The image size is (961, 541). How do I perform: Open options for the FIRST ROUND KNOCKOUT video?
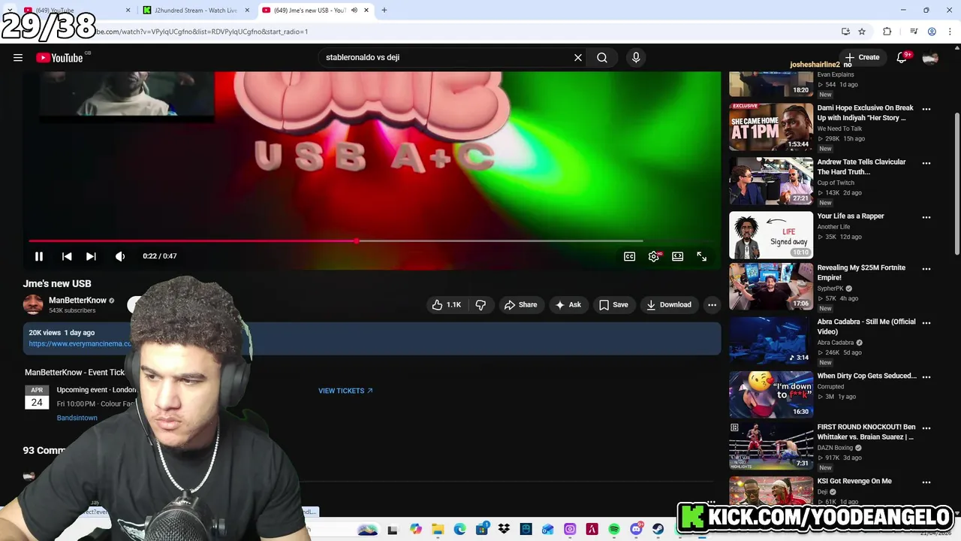[926, 428]
